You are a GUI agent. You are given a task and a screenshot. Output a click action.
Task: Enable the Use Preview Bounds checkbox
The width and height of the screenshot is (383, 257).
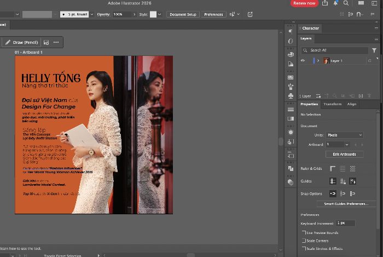(304, 232)
